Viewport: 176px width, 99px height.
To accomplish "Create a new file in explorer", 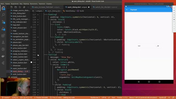I will coord(12,7).
